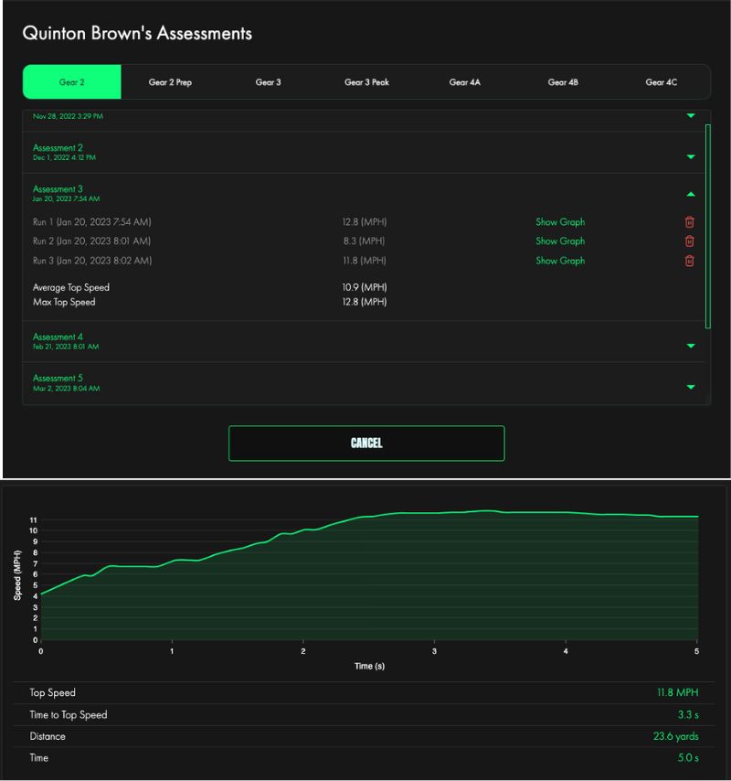Click the Assessment 5 title
Screen dimensions: 731x781
click(x=58, y=378)
